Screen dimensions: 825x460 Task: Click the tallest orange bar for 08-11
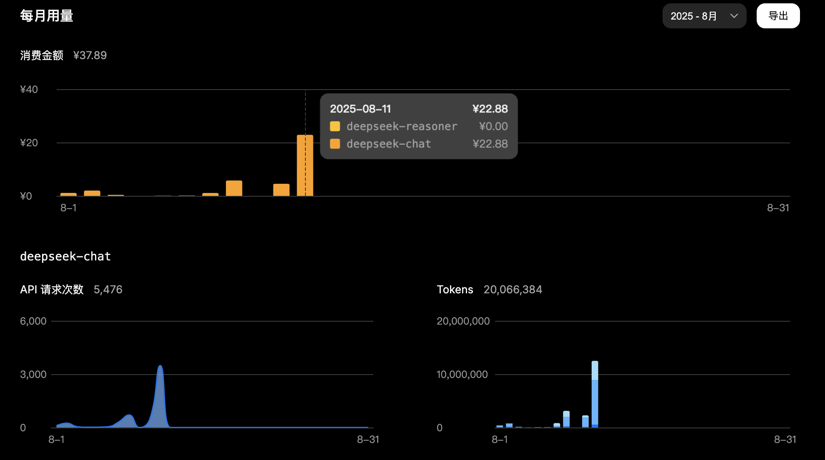point(305,165)
